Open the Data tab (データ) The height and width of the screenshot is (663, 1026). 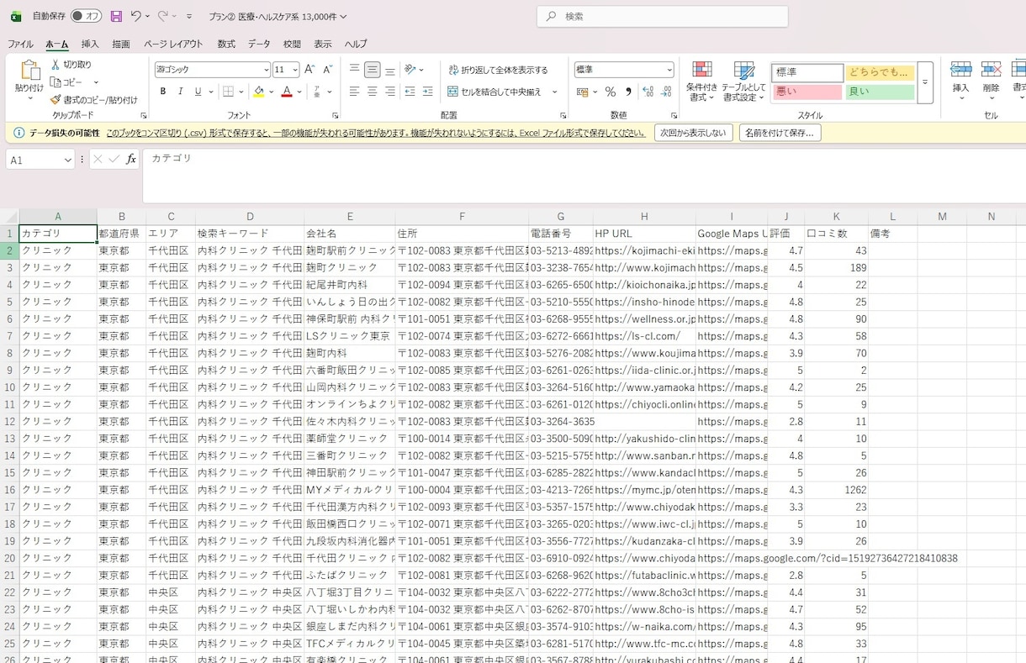pos(259,44)
